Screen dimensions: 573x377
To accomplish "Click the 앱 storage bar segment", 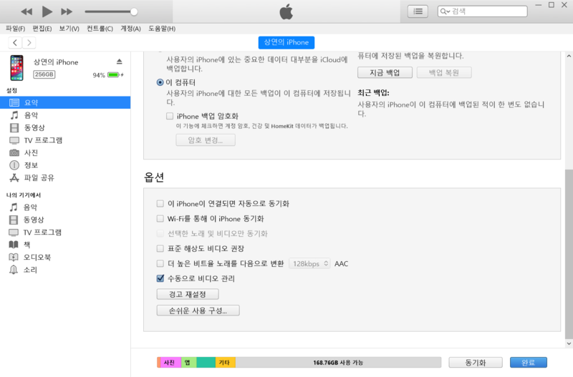I will [188, 363].
